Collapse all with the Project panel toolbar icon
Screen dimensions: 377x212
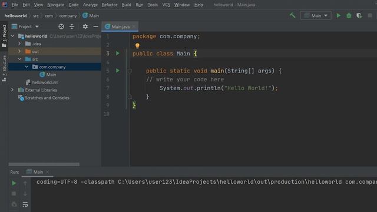pos(72,26)
